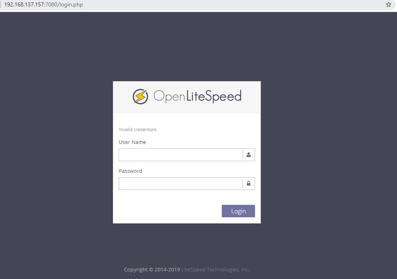This screenshot has width=397, height=279.
Task: Click the browser URL 192.168.137.157:7080/login.php
Action: [44, 4]
